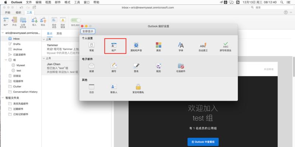Click in the 搜索 search field
Viewport: 295px width, 147px height.
271,7
